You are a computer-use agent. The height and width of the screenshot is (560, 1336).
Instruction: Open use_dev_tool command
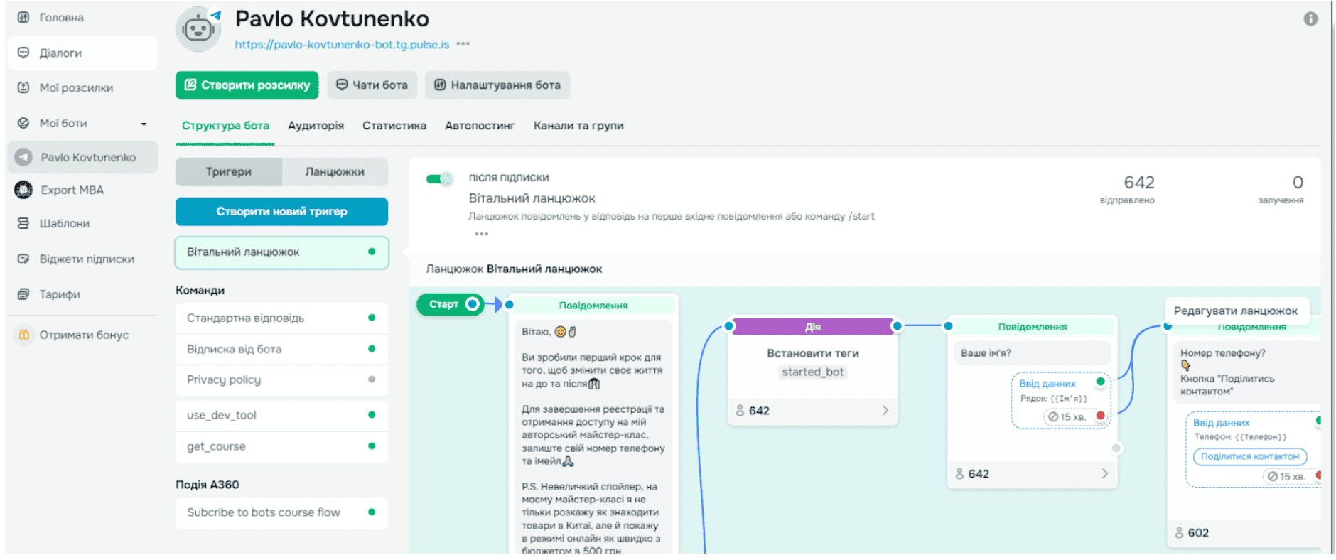pos(281,415)
